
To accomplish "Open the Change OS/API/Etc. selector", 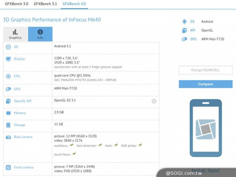I will click(205, 70).
